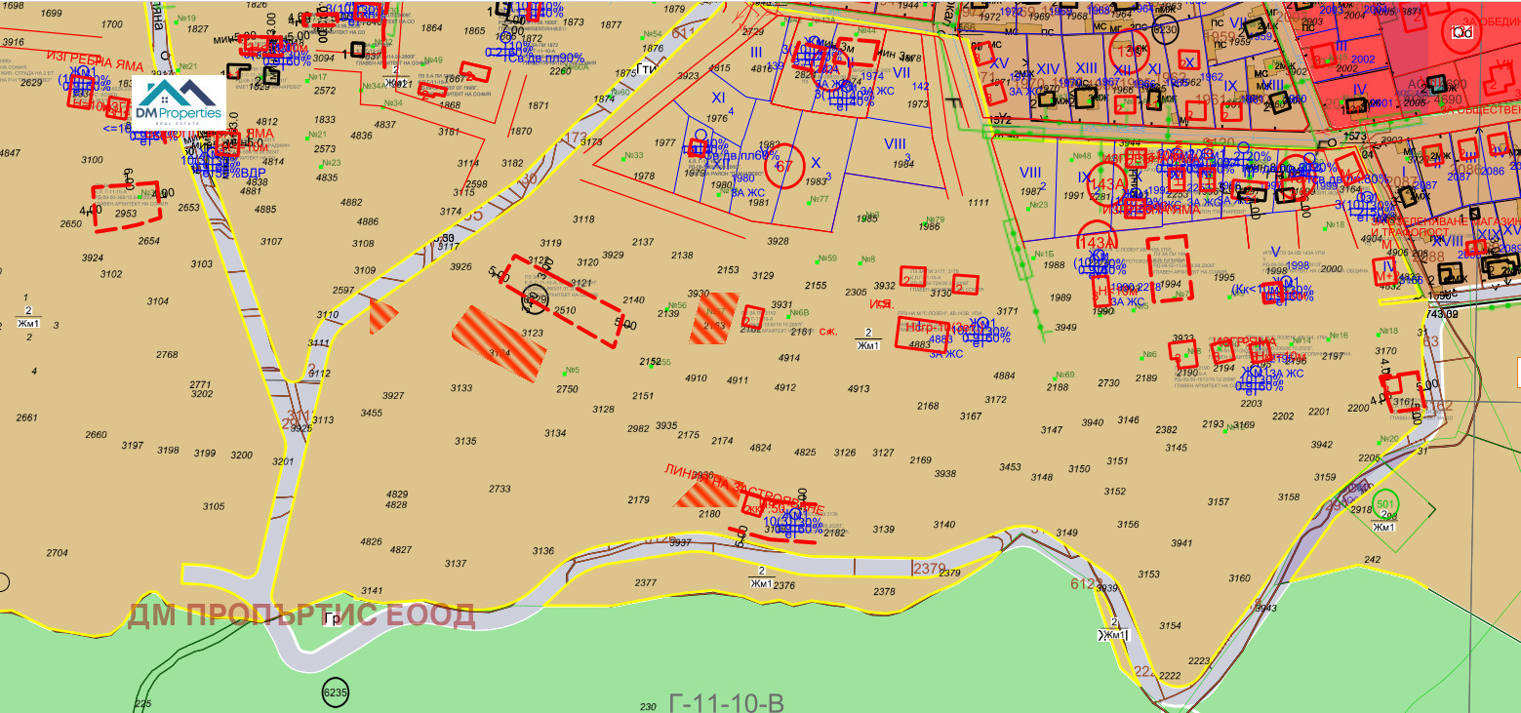The height and width of the screenshot is (713, 1521).
Task: Select the dashed red outline around parcel 2510
Action: point(561,303)
